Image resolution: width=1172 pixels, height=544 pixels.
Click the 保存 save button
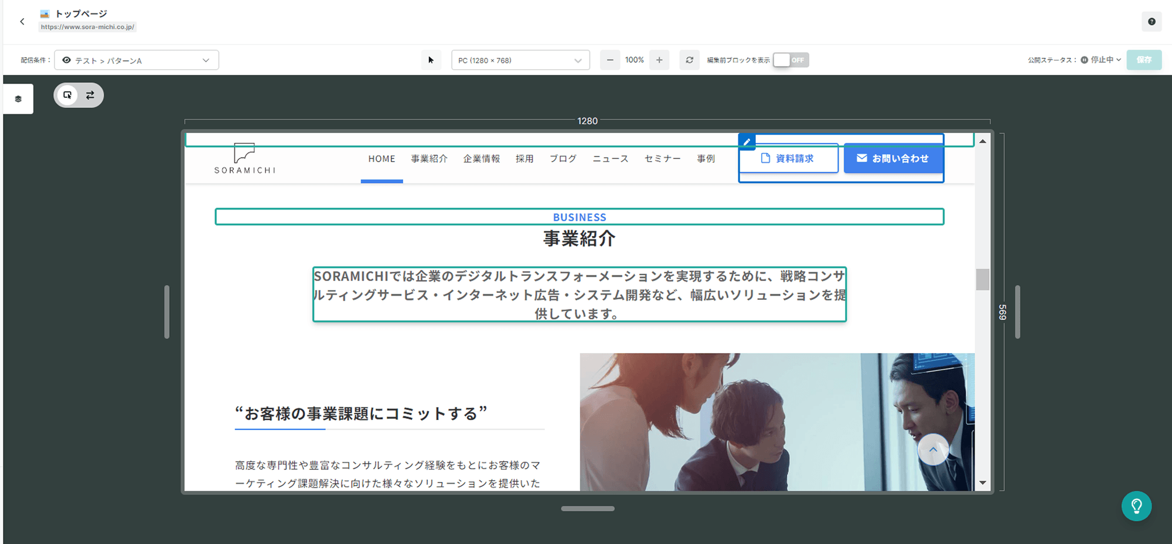click(1144, 60)
